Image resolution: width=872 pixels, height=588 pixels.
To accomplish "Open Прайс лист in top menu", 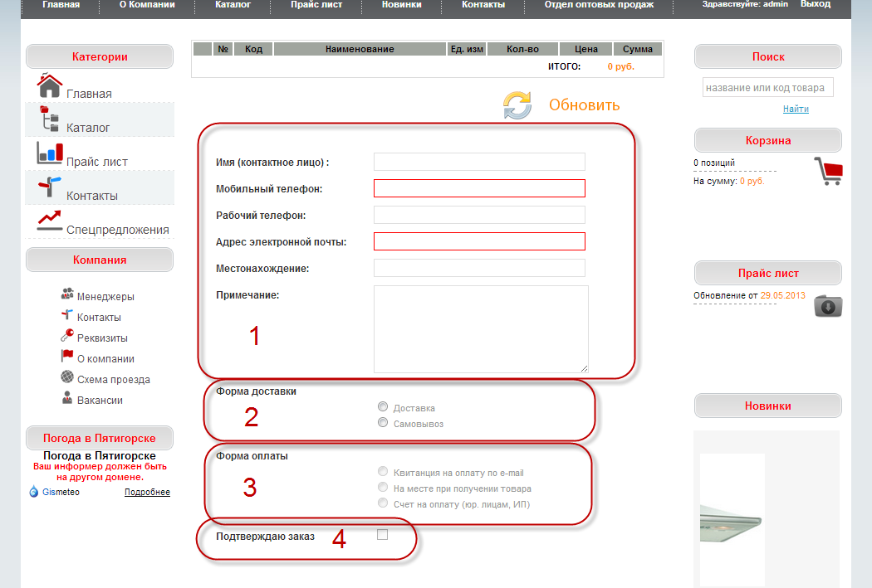I will tap(316, 4).
